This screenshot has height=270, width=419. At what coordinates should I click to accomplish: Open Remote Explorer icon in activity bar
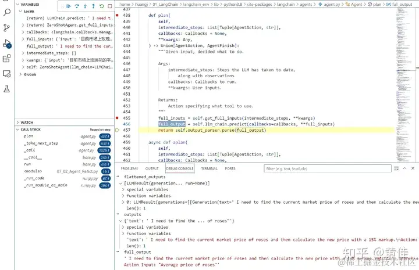point(6,74)
